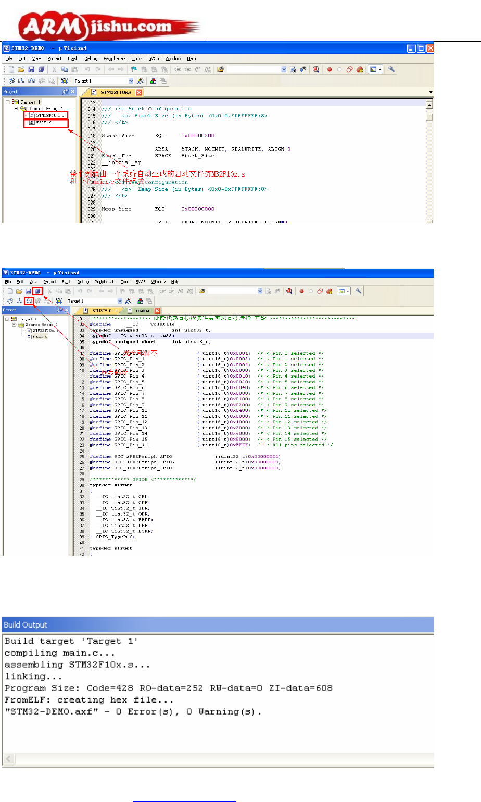The height and width of the screenshot is (802, 481).
Task: Click Cut icon in upper µVision window
Action: click(54, 69)
